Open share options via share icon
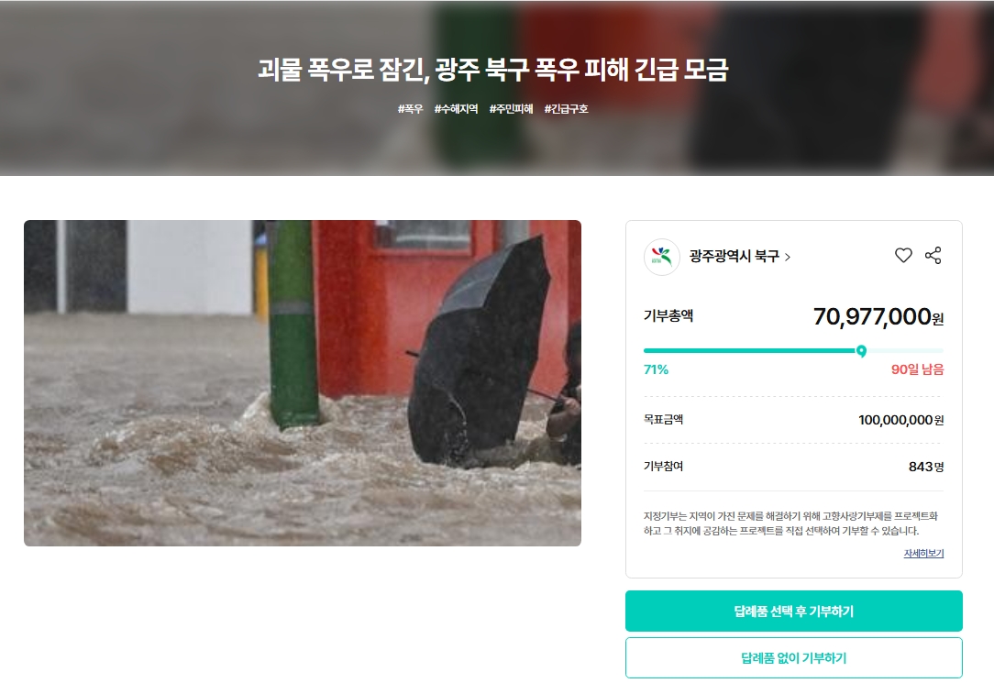 933,256
